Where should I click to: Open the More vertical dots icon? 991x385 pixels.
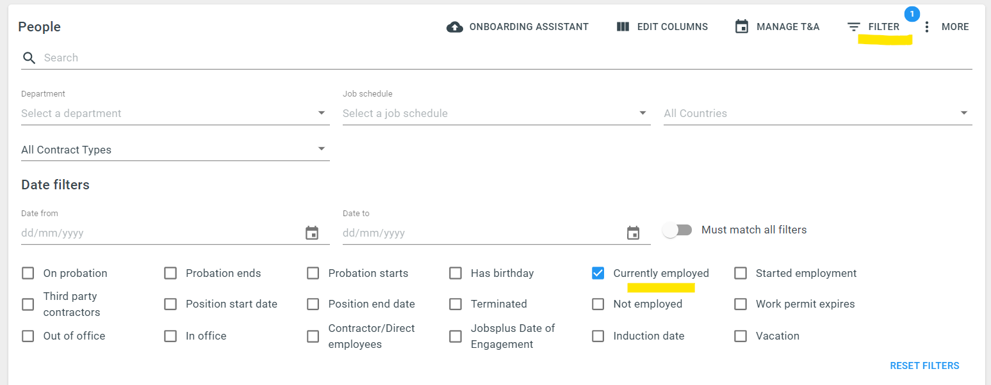(926, 27)
